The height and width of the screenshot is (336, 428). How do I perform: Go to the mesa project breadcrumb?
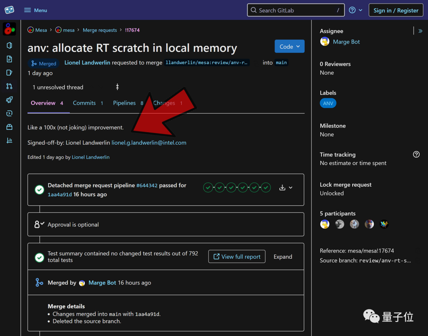click(x=65, y=30)
